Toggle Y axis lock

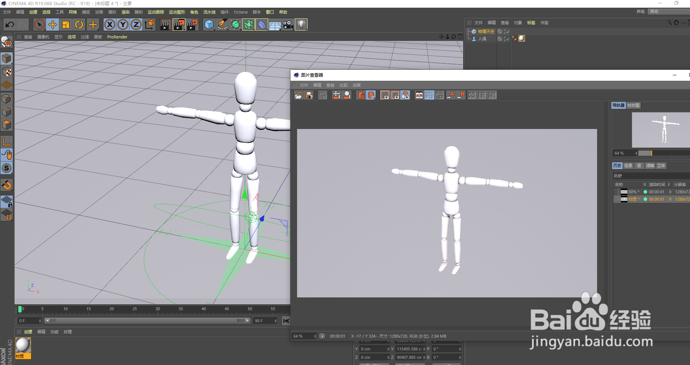tap(123, 25)
